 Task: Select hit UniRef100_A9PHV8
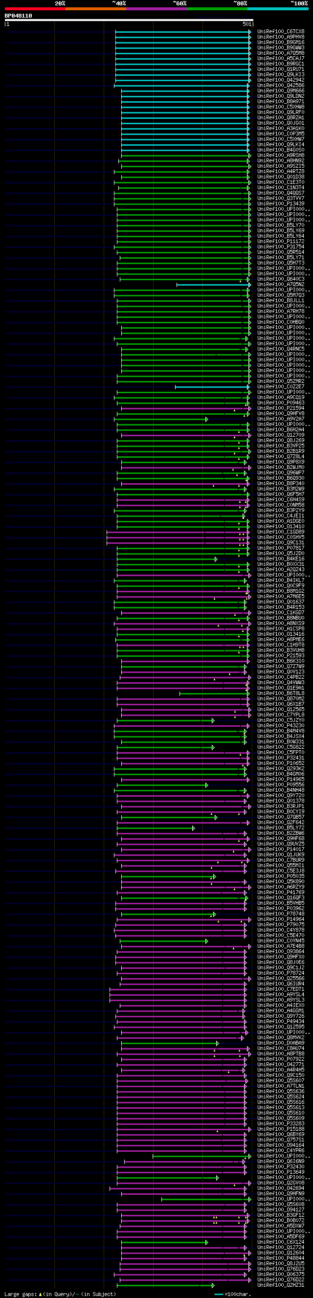tap(281, 37)
